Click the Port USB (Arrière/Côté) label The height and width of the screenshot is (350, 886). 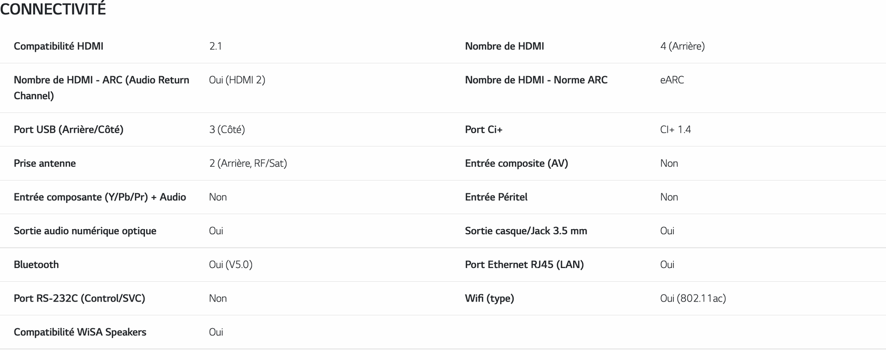click(x=68, y=129)
